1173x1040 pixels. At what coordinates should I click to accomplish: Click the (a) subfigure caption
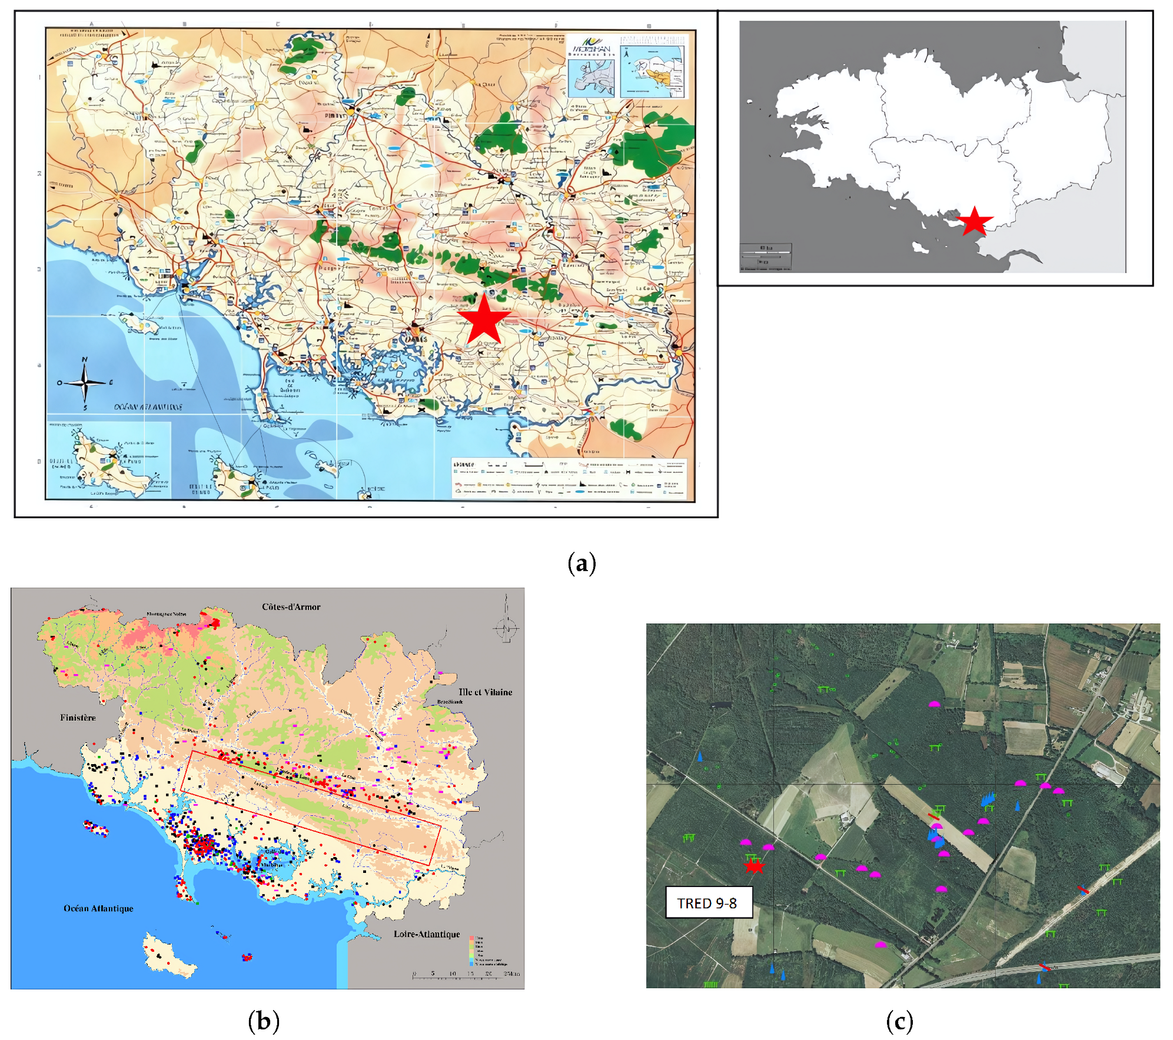[x=581, y=563]
